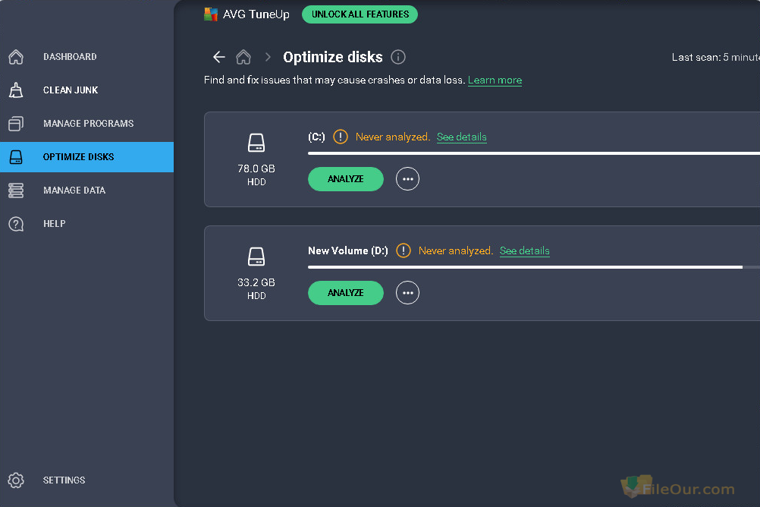The height and width of the screenshot is (507, 760).
Task: Click the Clean Junk broom icon
Action: (x=16, y=90)
